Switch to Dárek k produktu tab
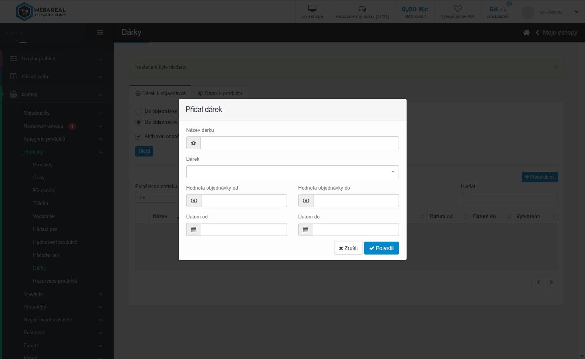This screenshot has width=585, height=359. point(220,93)
